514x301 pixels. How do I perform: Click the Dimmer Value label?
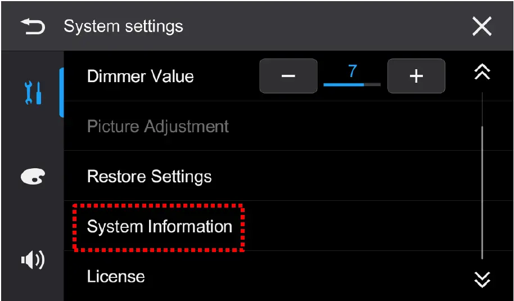(x=141, y=77)
